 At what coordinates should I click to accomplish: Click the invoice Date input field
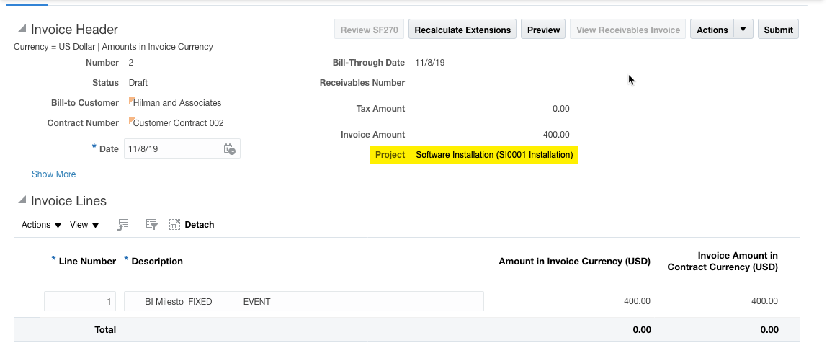173,149
